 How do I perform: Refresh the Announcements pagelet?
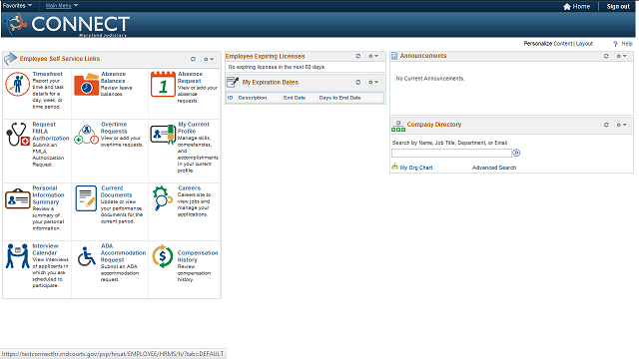[x=606, y=56]
